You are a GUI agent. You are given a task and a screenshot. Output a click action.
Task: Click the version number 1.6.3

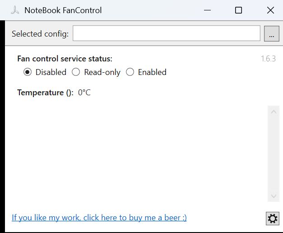click(268, 59)
